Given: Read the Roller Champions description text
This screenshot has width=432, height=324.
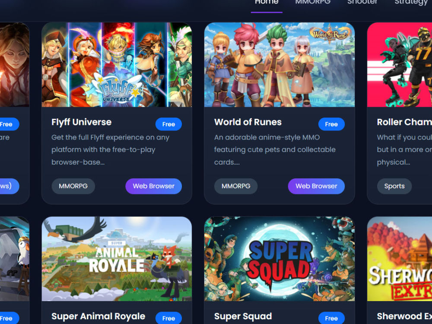Looking at the screenshot, I should [404, 149].
